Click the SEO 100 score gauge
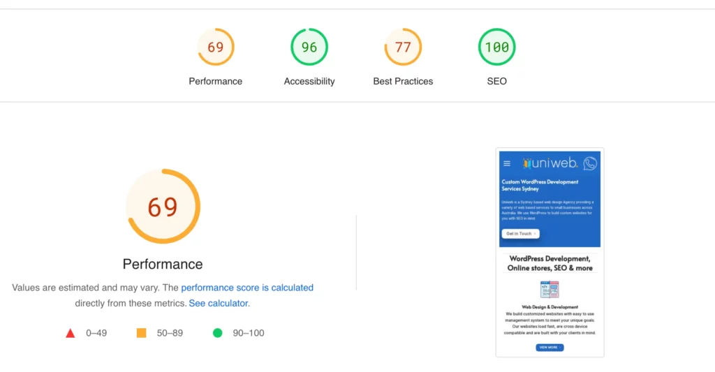The height and width of the screenshot is (372, 715). coord(496,47)
